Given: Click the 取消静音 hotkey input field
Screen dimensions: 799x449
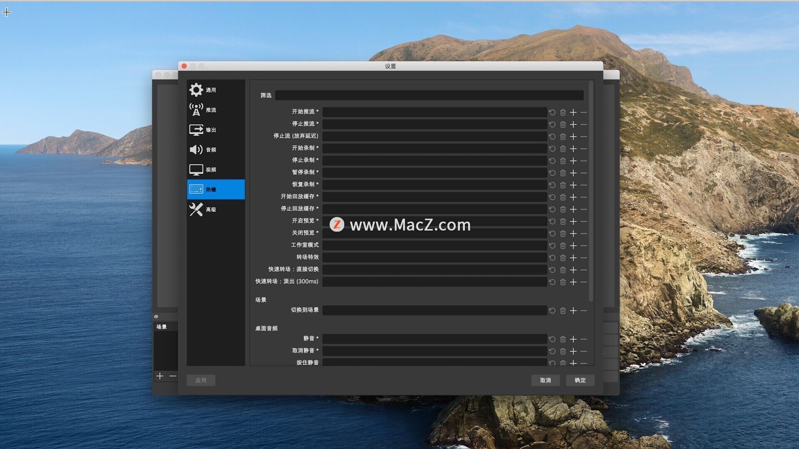Looking at the screenshot, I should tap(434, 351).
